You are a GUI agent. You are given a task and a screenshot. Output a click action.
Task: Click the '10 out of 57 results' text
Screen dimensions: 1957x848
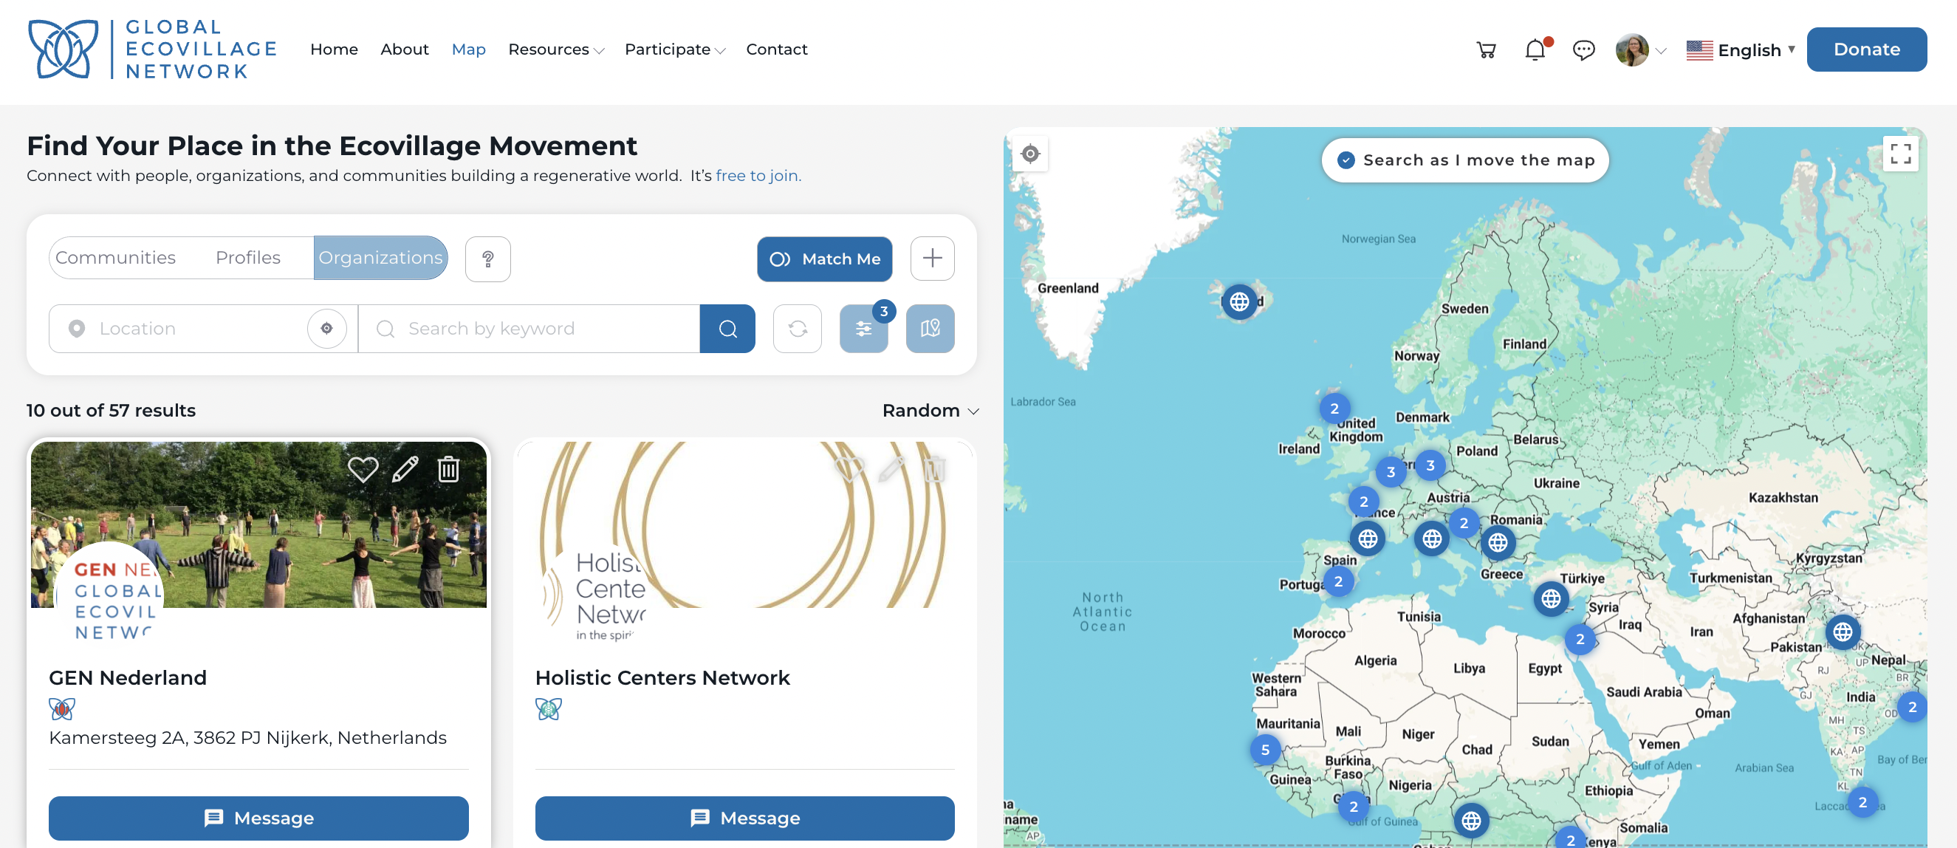click(111, 410)
